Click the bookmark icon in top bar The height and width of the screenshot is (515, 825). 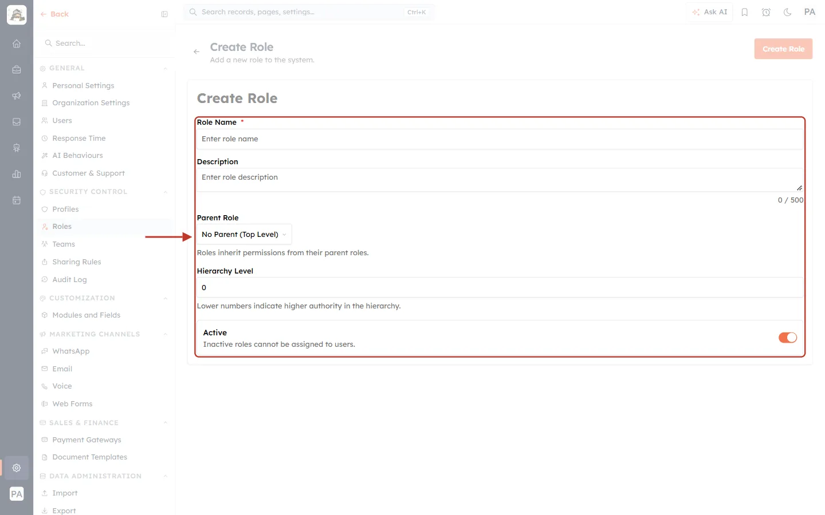pyautogui.click(x=745, y=12)
